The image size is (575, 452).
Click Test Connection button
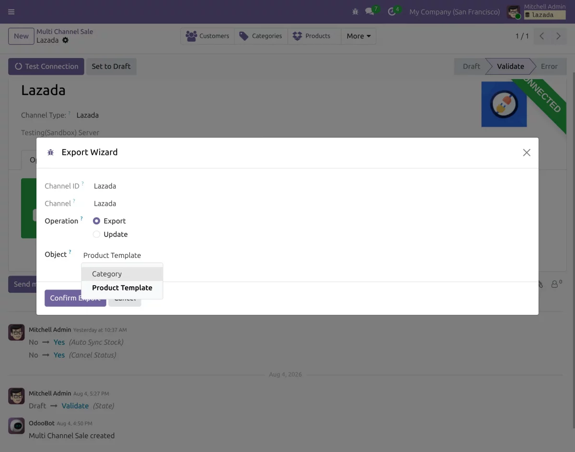coord(46,67)
